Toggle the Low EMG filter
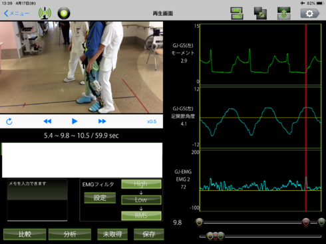326x244 pixels. [141, 199]
